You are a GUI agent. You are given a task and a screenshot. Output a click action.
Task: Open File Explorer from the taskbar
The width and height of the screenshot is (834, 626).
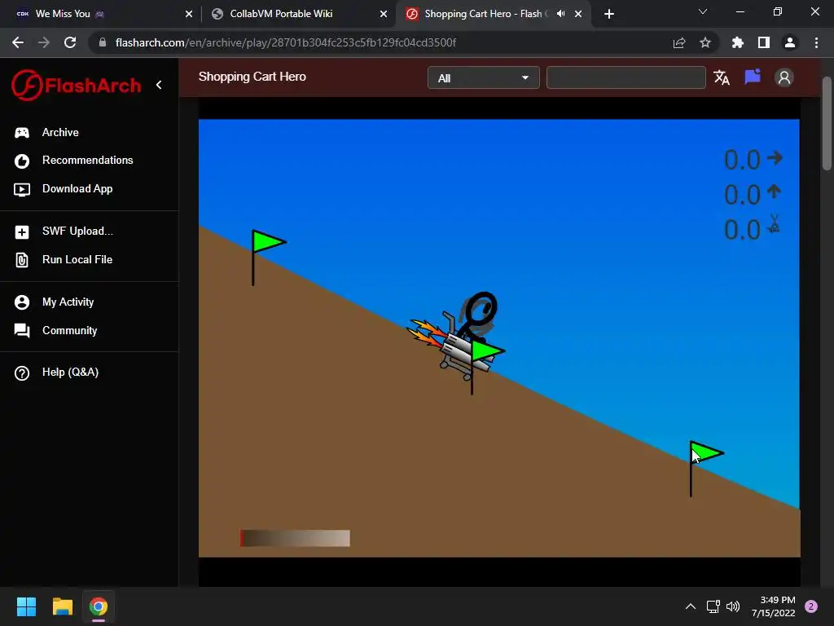pos(62,606)
